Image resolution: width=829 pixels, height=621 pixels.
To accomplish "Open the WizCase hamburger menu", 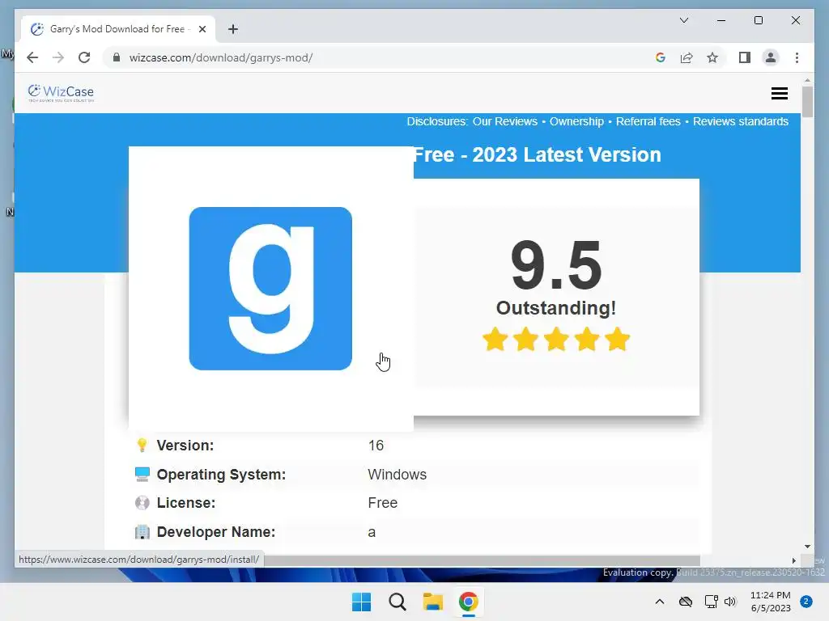I will click(x=780, y=94).
